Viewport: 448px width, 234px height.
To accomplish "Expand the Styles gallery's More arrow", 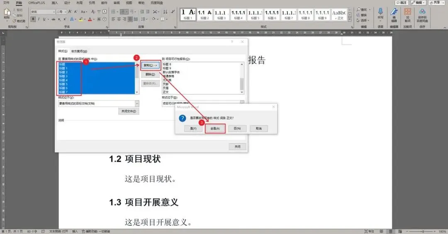I will tap(349, 19).
